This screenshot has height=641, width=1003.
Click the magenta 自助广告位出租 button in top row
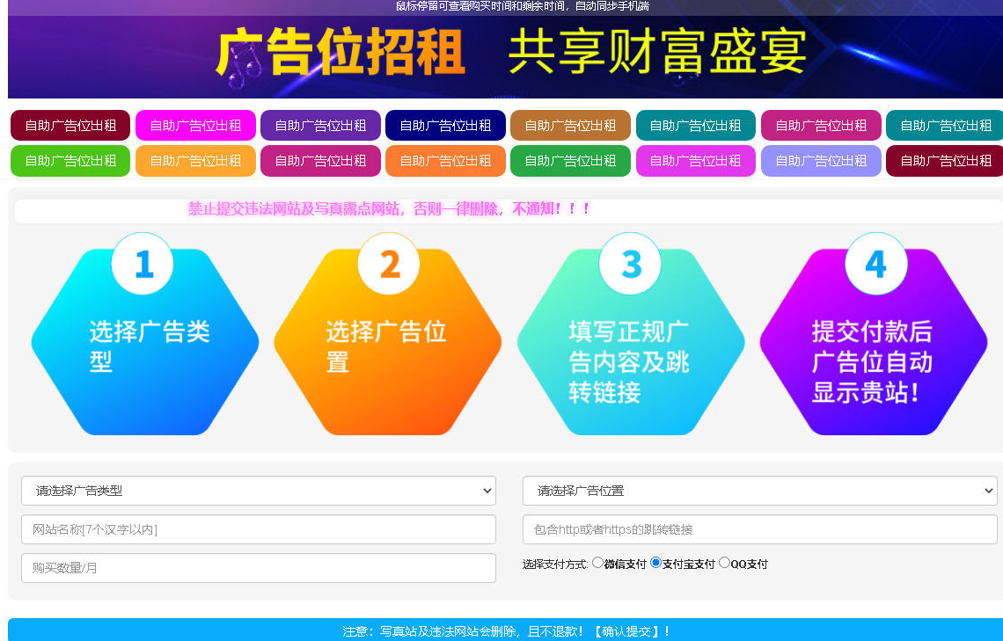(195, 125)
